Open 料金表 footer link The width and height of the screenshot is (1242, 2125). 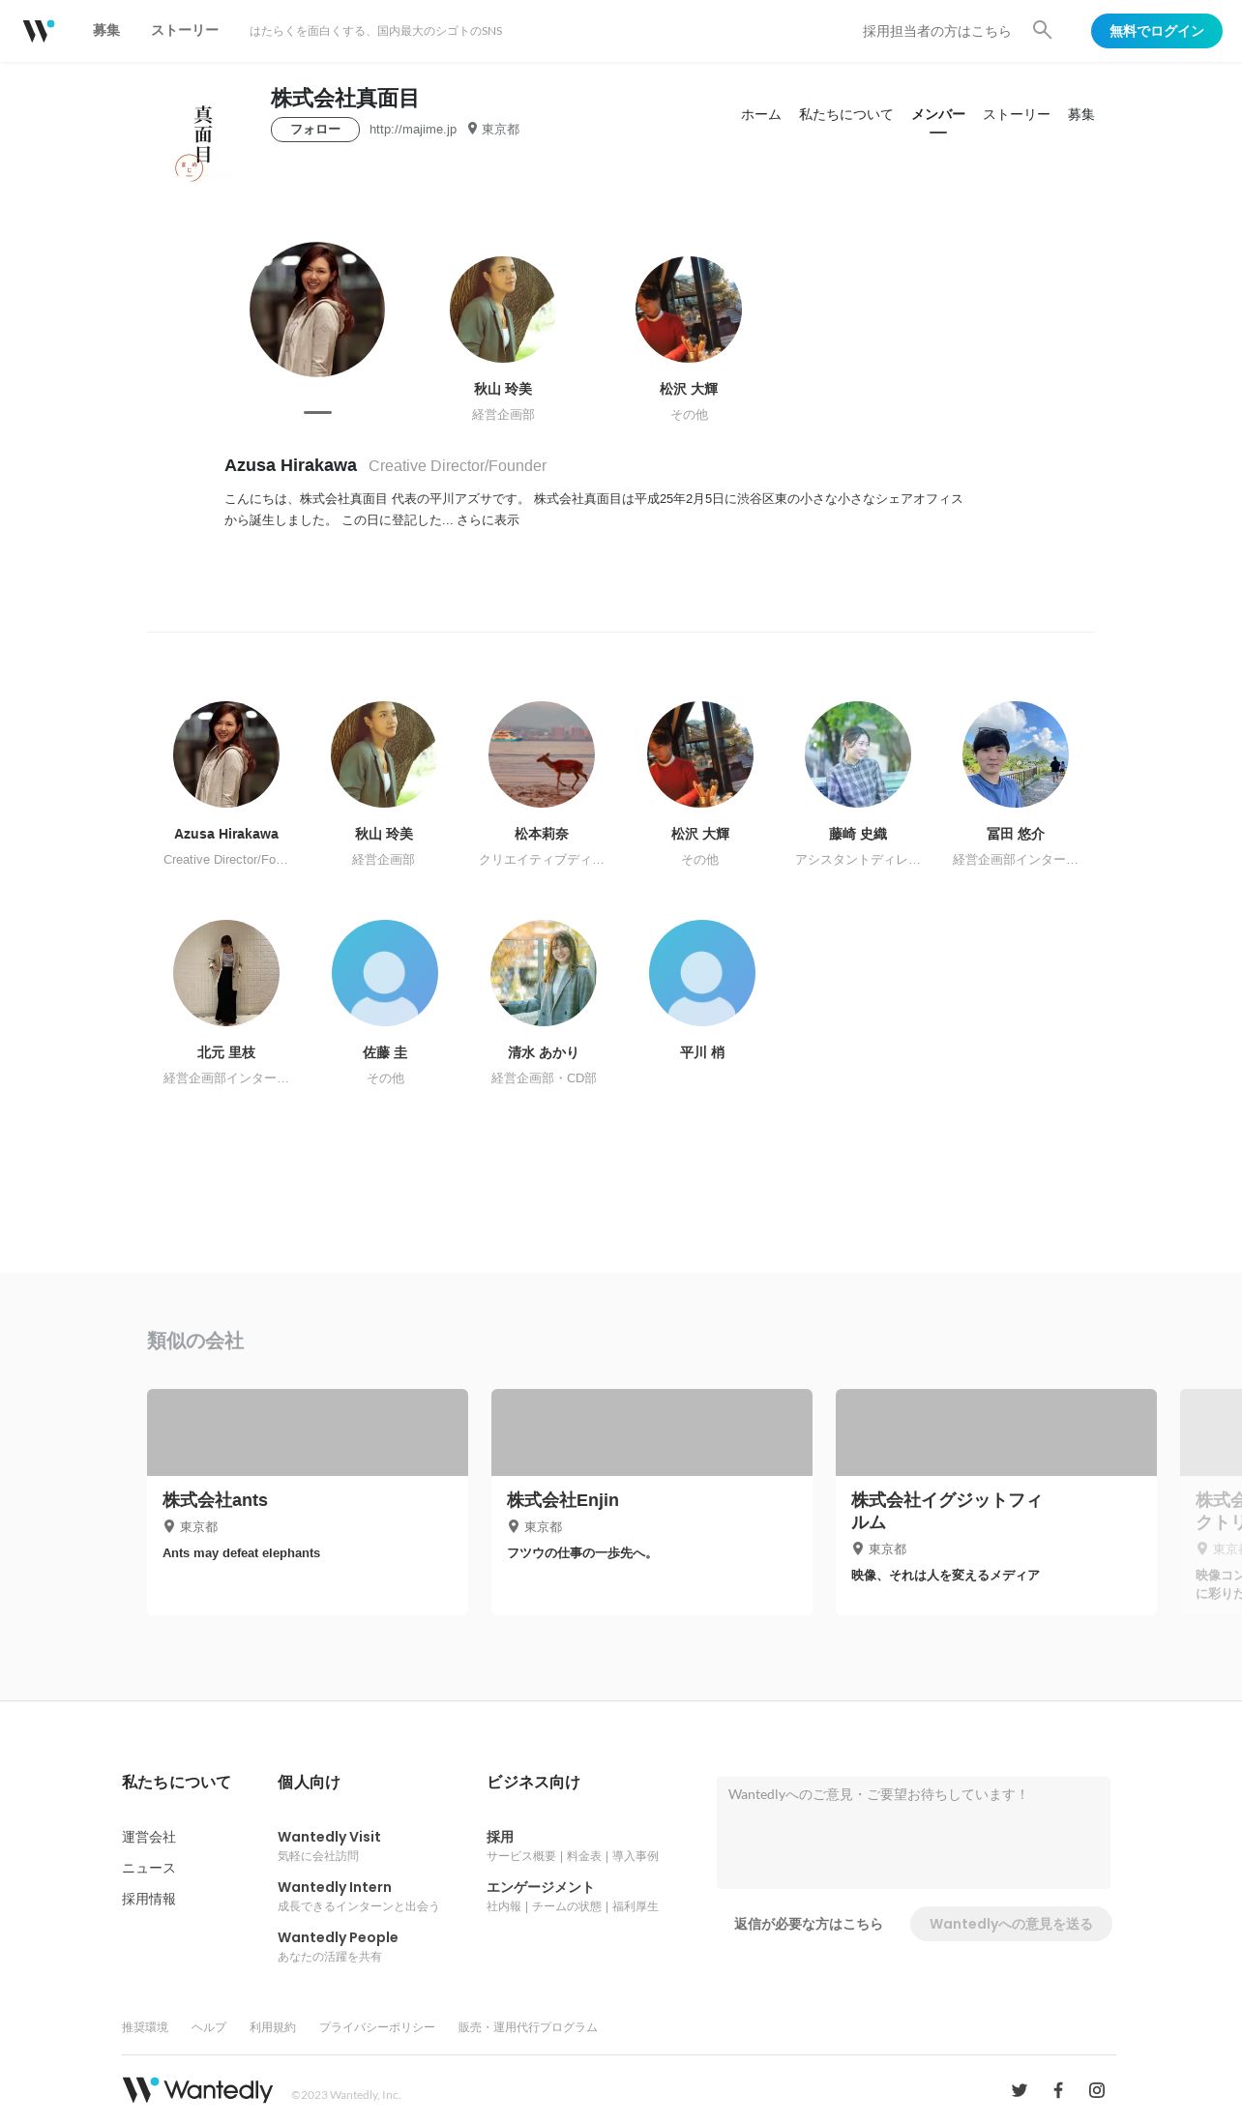tap(583, 1856)
